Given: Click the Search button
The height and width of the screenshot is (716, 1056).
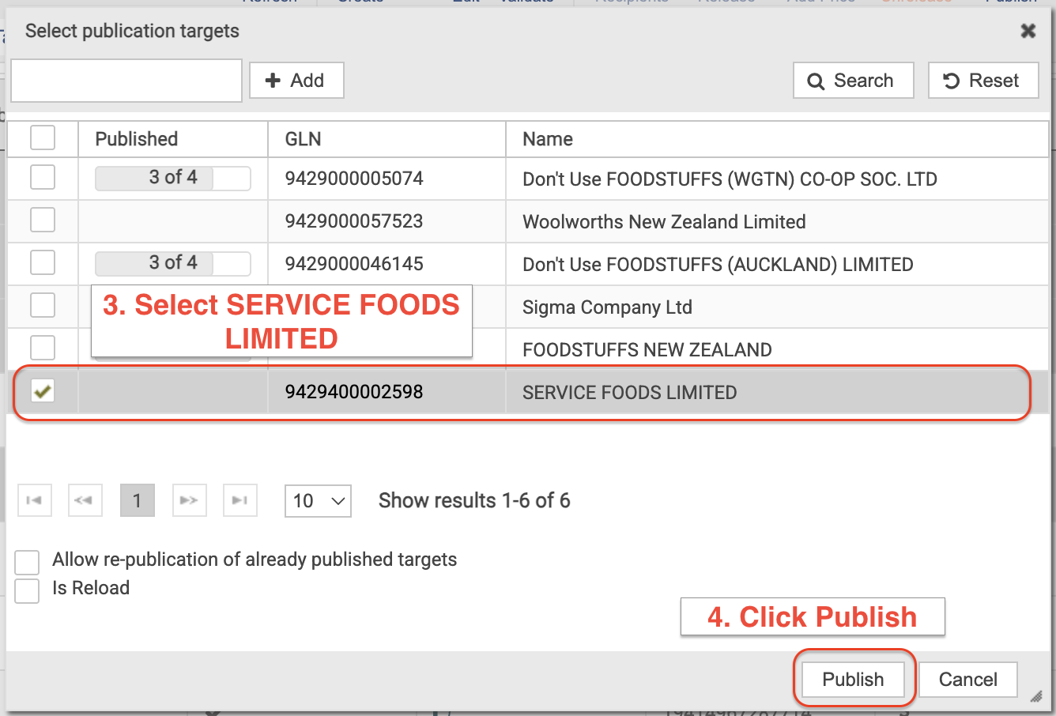Looking at the screenshot, I should [x=854, y=81].
